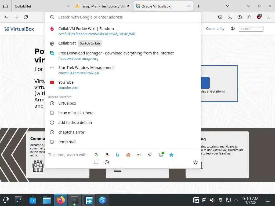
Task: Search history with the clock icon
Action: (x=107, y=162)
